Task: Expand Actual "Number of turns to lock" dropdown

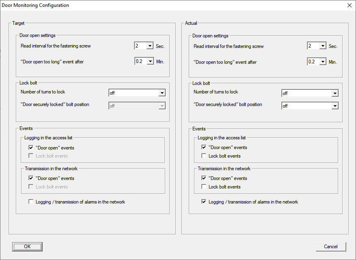Action: point(335,93)
